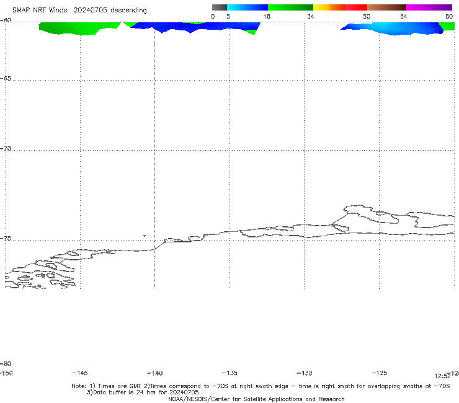
Task: Click the latitude label '-70'
Action: pyautogui.click(x=6, y=149)
